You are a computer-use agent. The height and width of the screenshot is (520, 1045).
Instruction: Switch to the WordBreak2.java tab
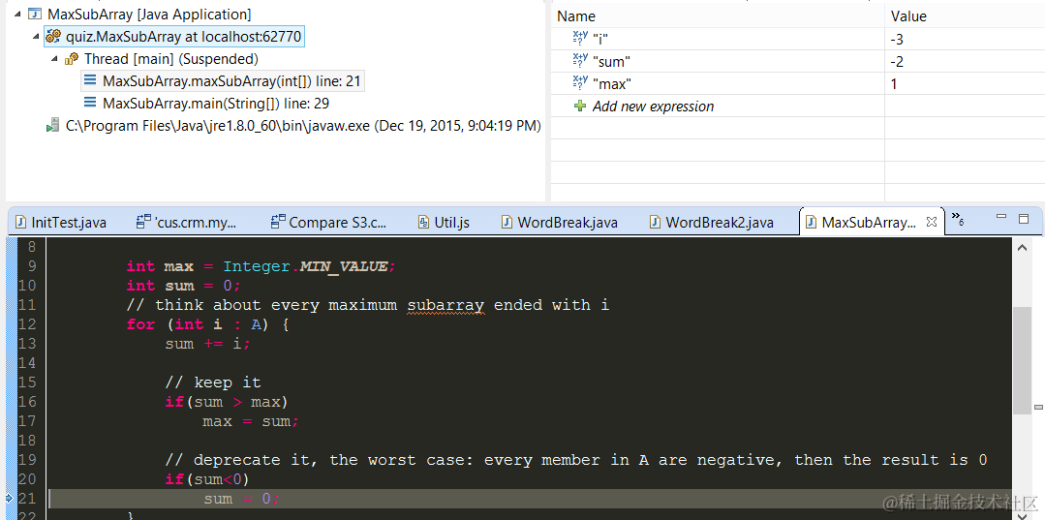712,222
